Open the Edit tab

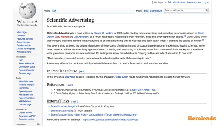point(146,11)
